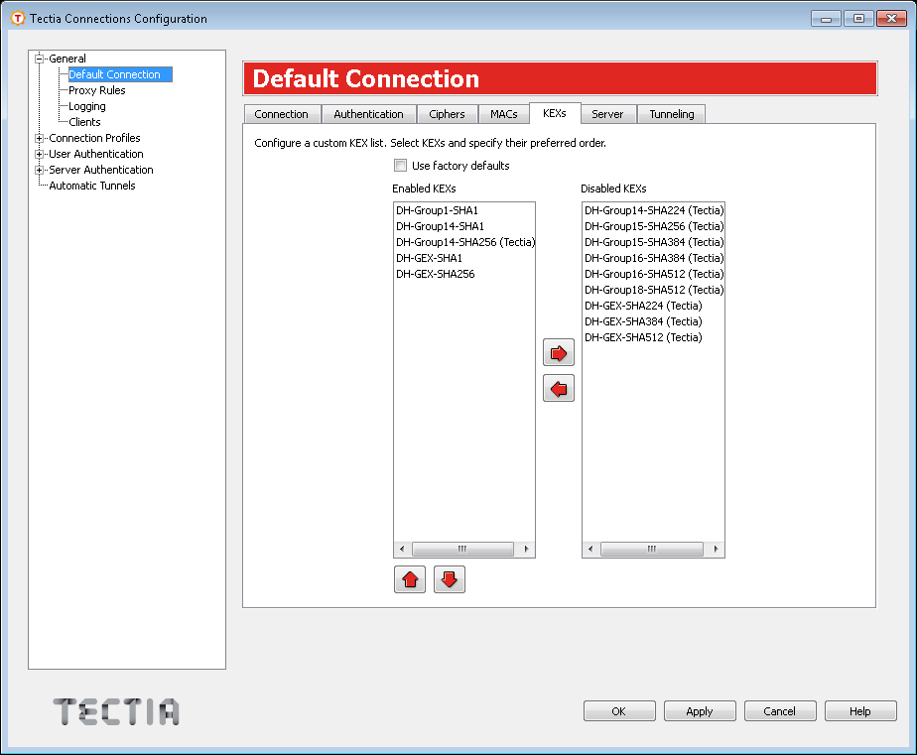This screenshot has width=917, height=755.
Task: Move selected KEX up with red up arrow
Action: point(410,580)
